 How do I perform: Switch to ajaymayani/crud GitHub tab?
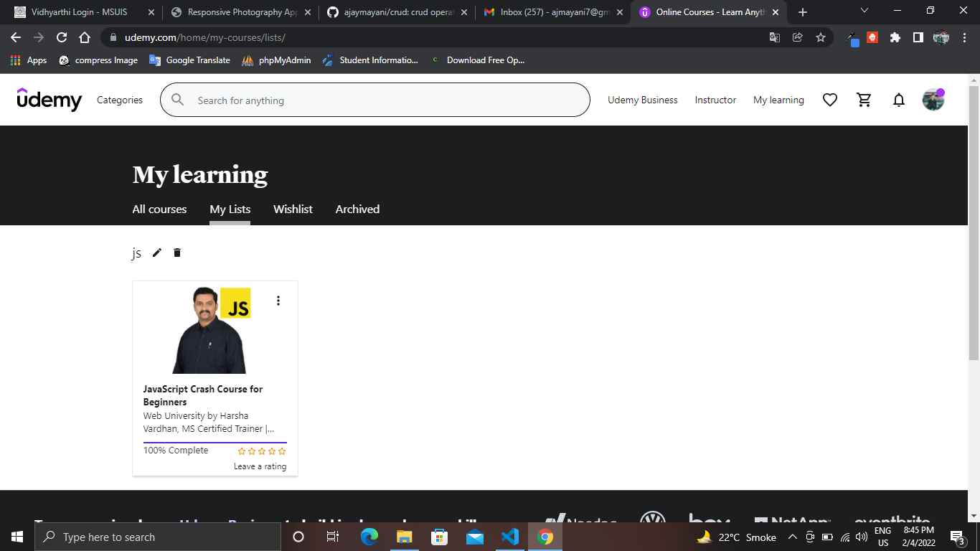point(397,12)
